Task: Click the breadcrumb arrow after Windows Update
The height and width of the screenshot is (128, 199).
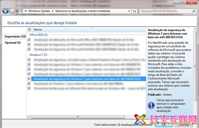Action: tap(53, 11)
